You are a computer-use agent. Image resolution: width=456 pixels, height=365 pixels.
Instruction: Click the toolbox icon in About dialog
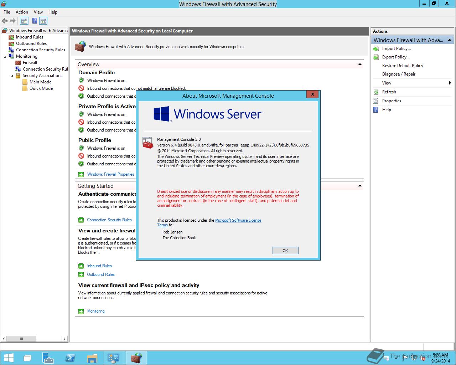[147, 143]
